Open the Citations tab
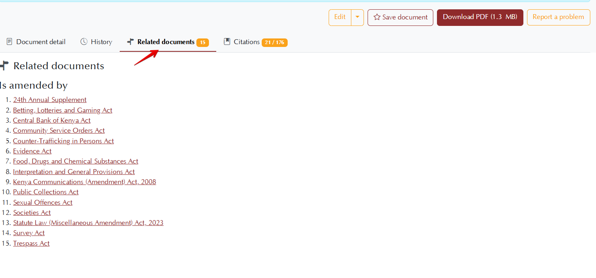This screenshot has height=278, width=596. coord(247,42)
